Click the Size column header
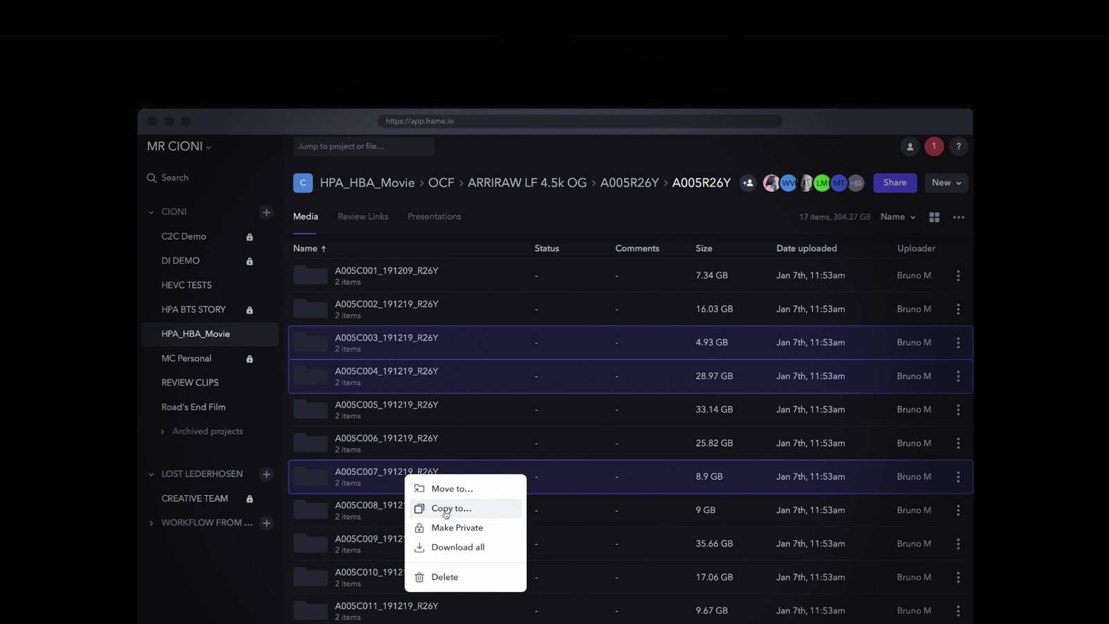 click(704, 248)
